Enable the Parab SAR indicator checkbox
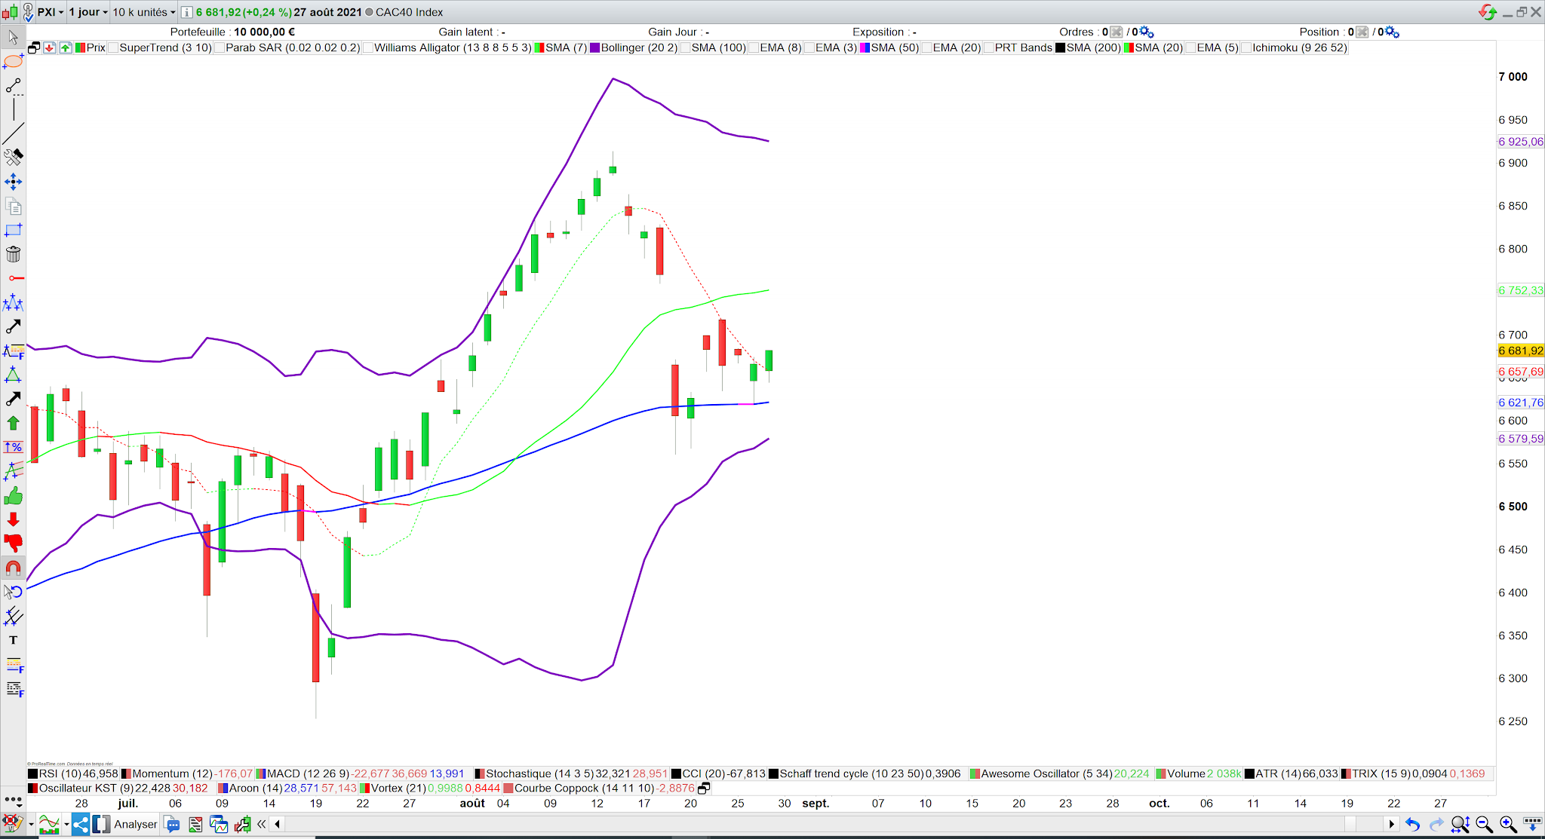This screenshot has height=839, width=1545. tap(220, 47)
